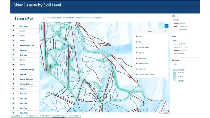Select the Blue Ox run
Screen dimensions: 210x118
click(25, 74)
